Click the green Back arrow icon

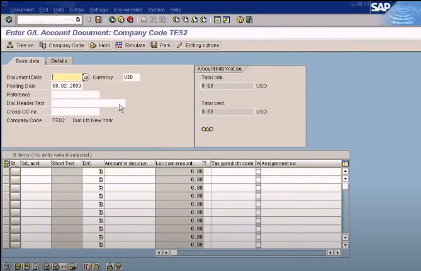112,20
